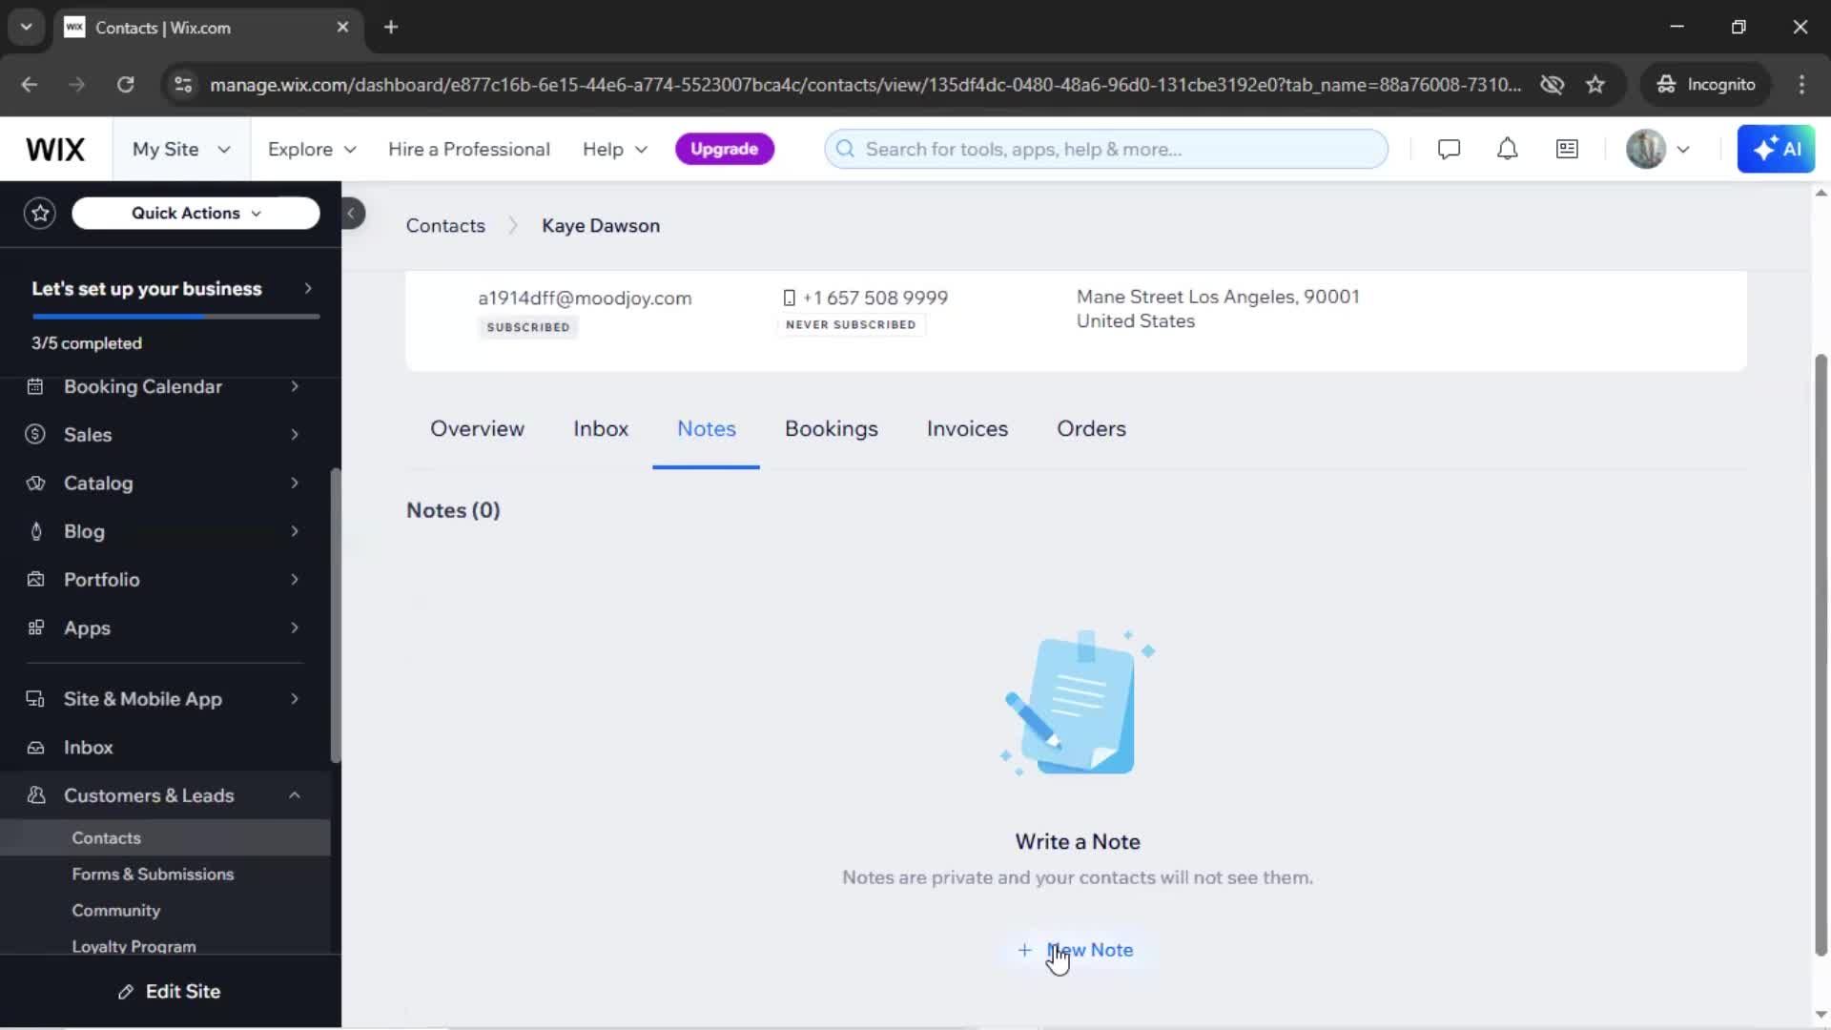Close the Contacts | Wix.com tab
This screenshot has width=1831, height=1030.
point(342,28)
